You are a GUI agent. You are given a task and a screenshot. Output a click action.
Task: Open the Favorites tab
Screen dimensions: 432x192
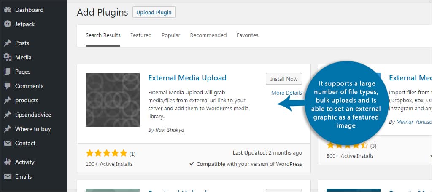pyautogui.click(x=247, y=35)
